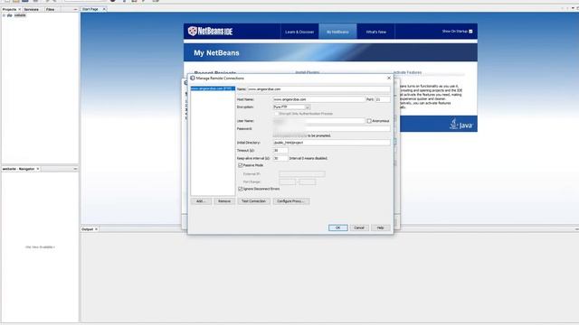Minimize the Navigator panel
Viewport: 579px width, 325px height.
point(75,169)
